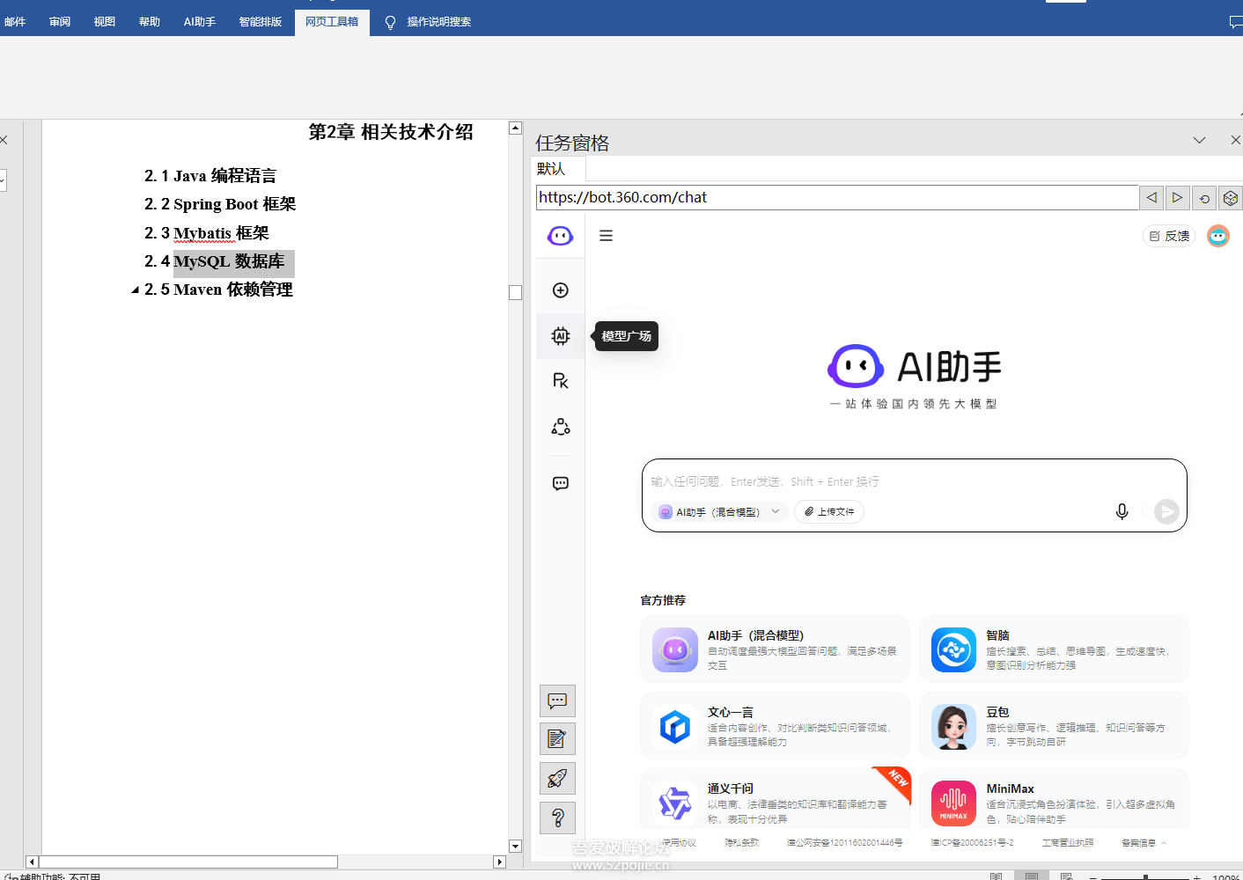Click the zoom slider in status bar
The width and height of the screenshot is (1243, 880).
[x=1144, y=877]
